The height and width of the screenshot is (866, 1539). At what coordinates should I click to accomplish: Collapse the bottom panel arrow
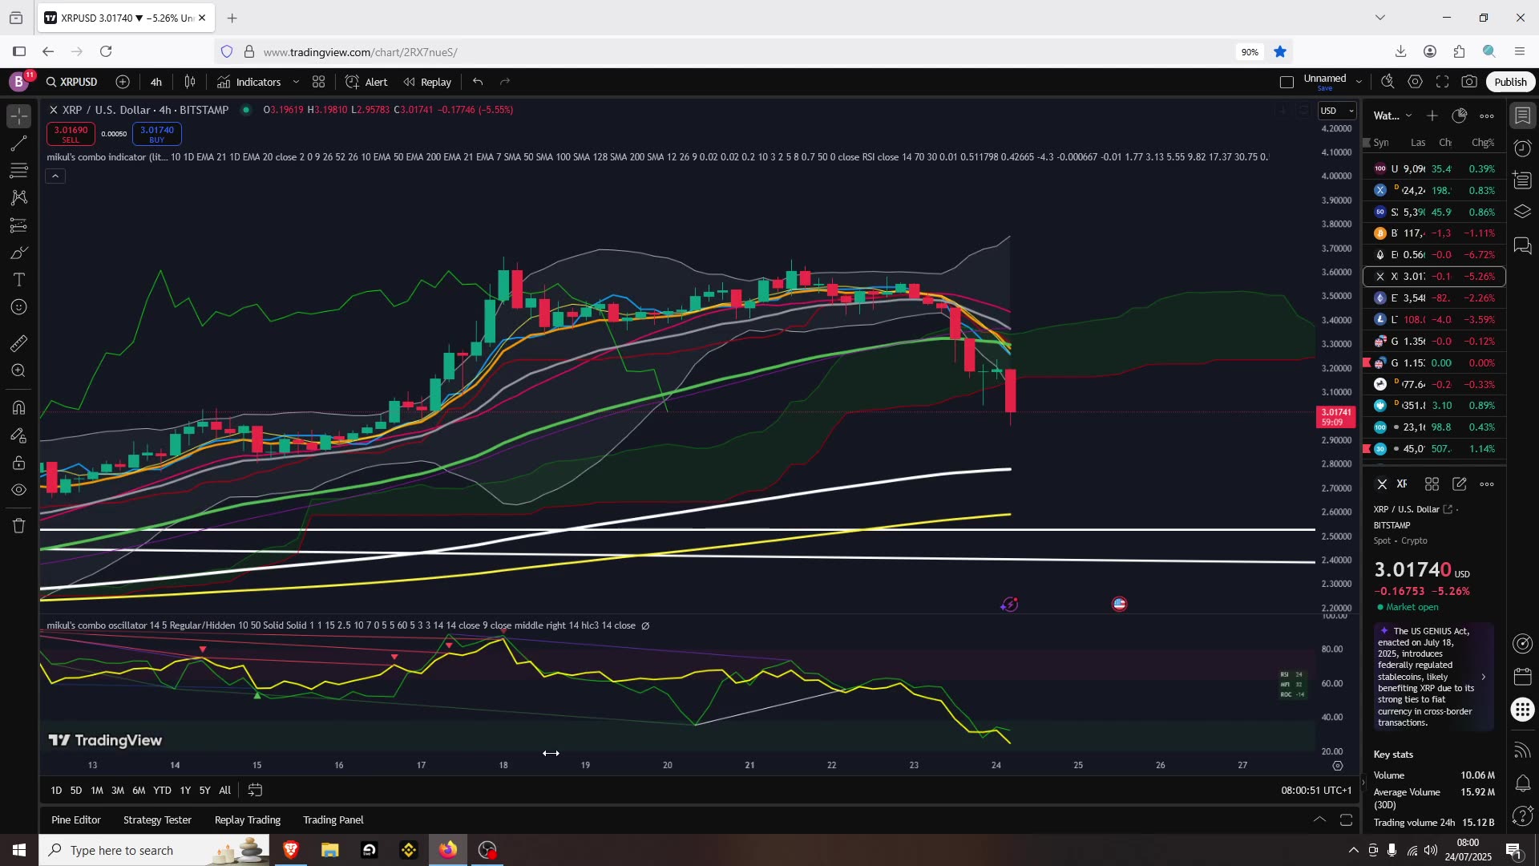[1319, 819]
